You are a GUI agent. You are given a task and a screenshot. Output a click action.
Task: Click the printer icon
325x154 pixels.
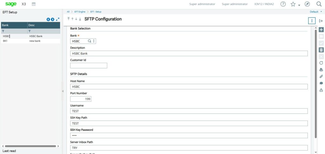(321, 70)
